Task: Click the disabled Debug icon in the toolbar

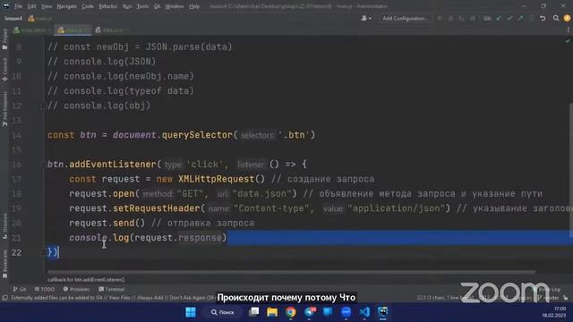Action: coord(450,18)
